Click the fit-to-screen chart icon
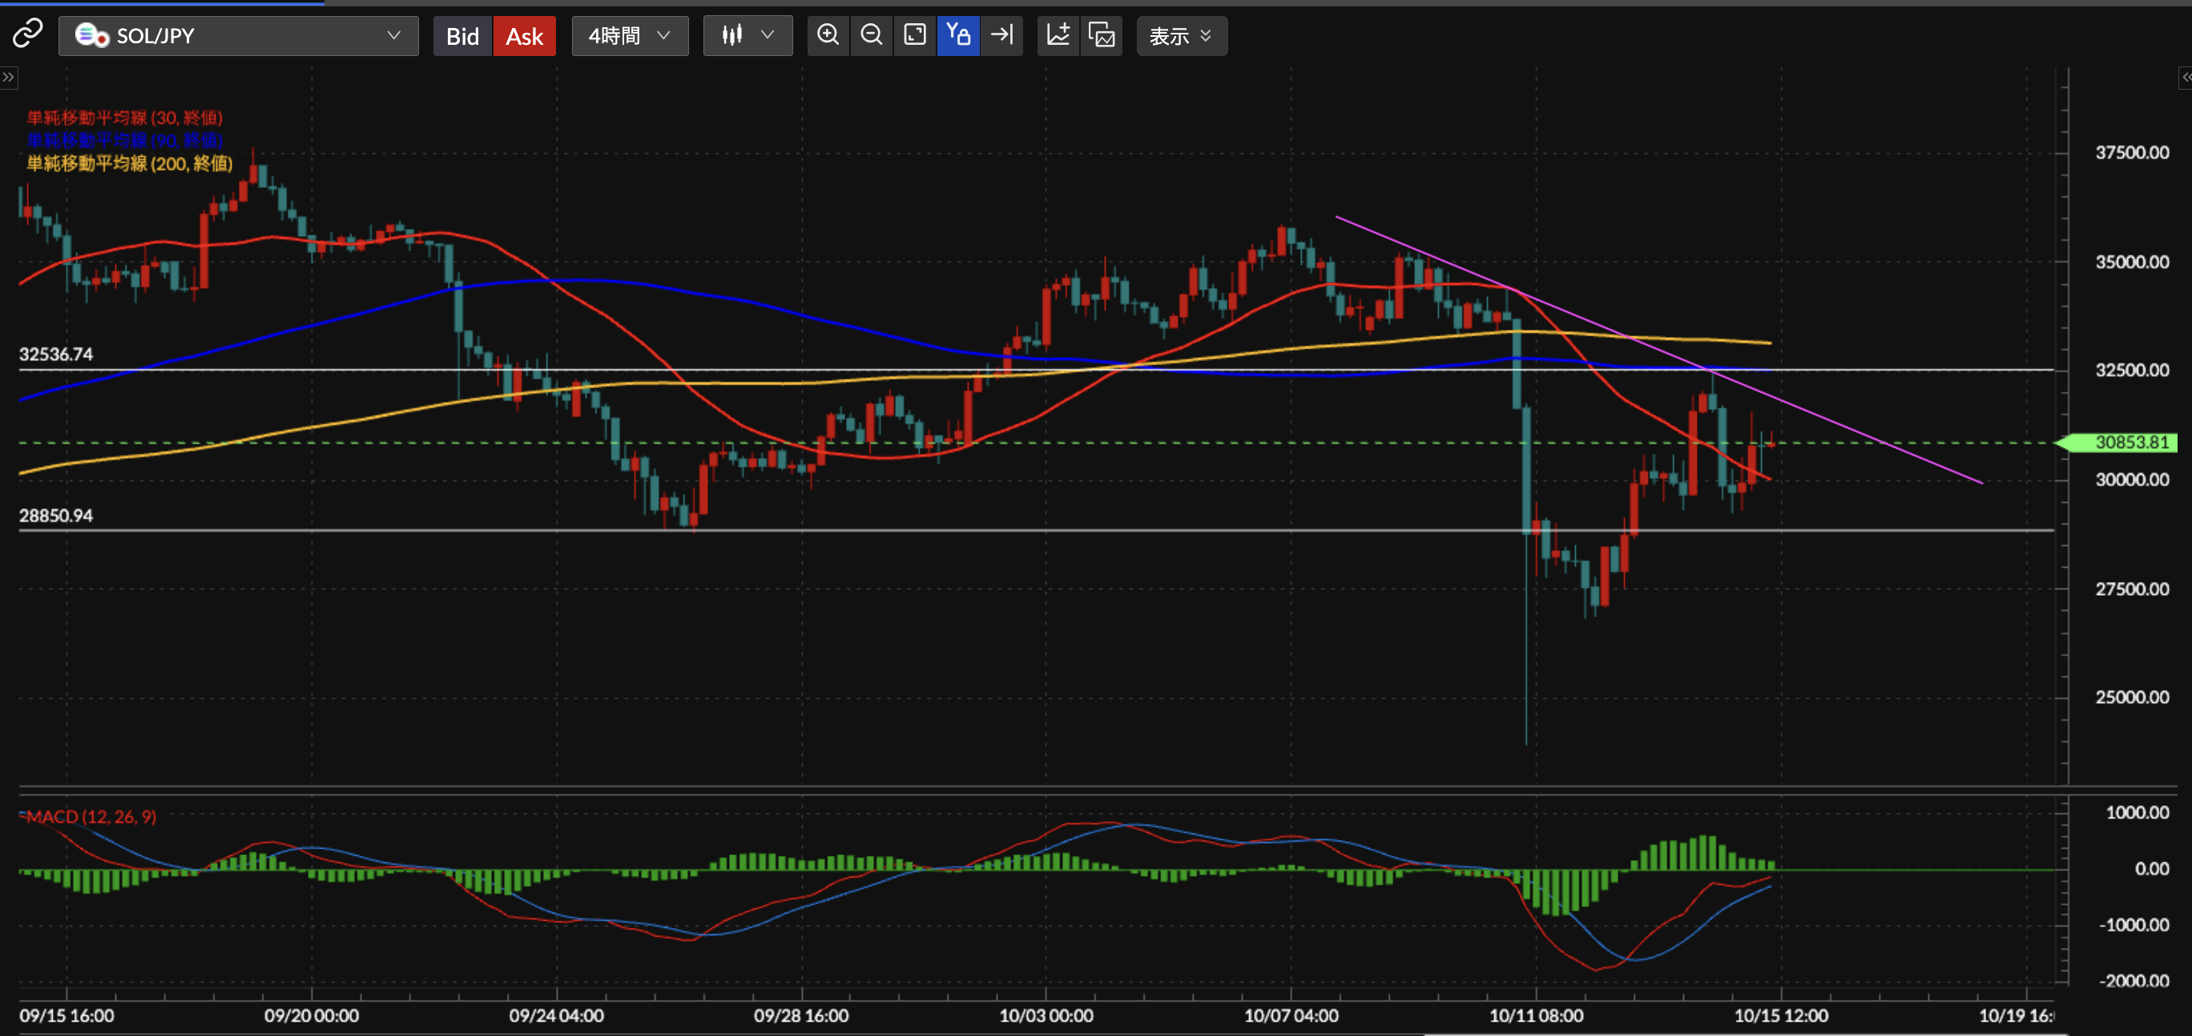 pos(914,35)
